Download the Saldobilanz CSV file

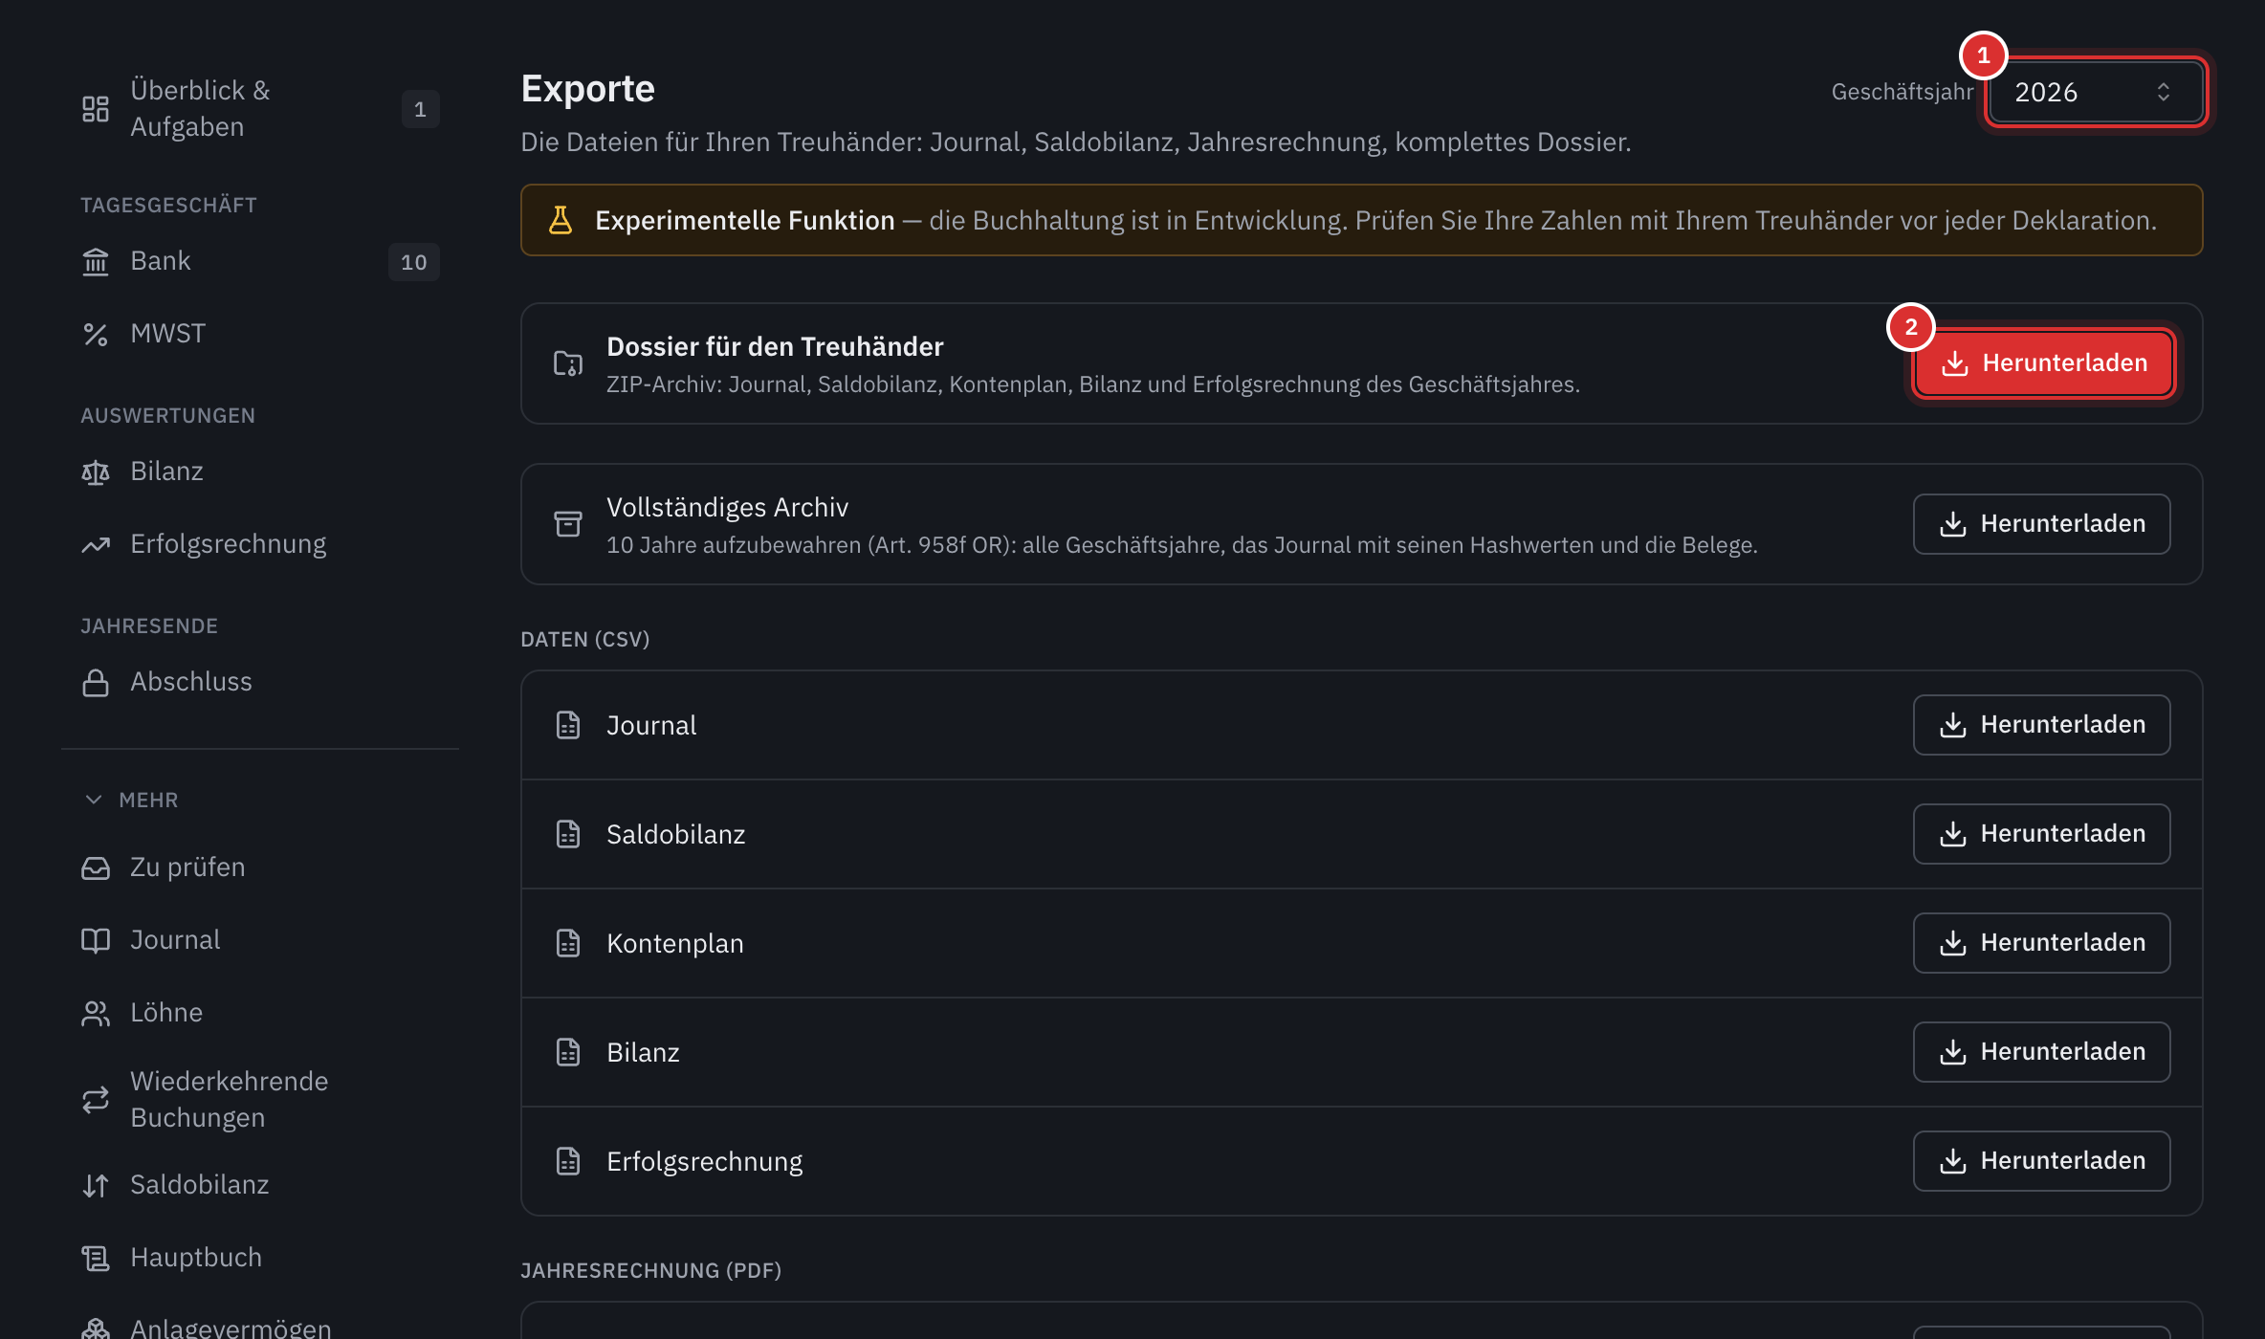2041,834
